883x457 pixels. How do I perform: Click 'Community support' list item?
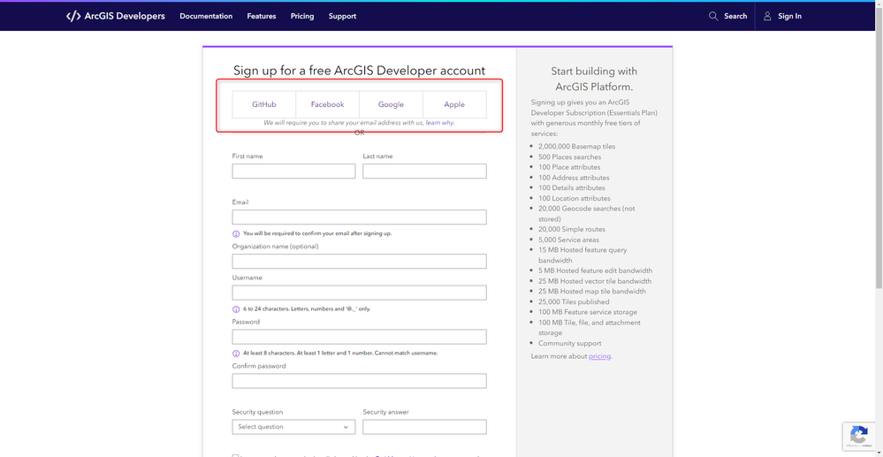(x=570, y=343)
